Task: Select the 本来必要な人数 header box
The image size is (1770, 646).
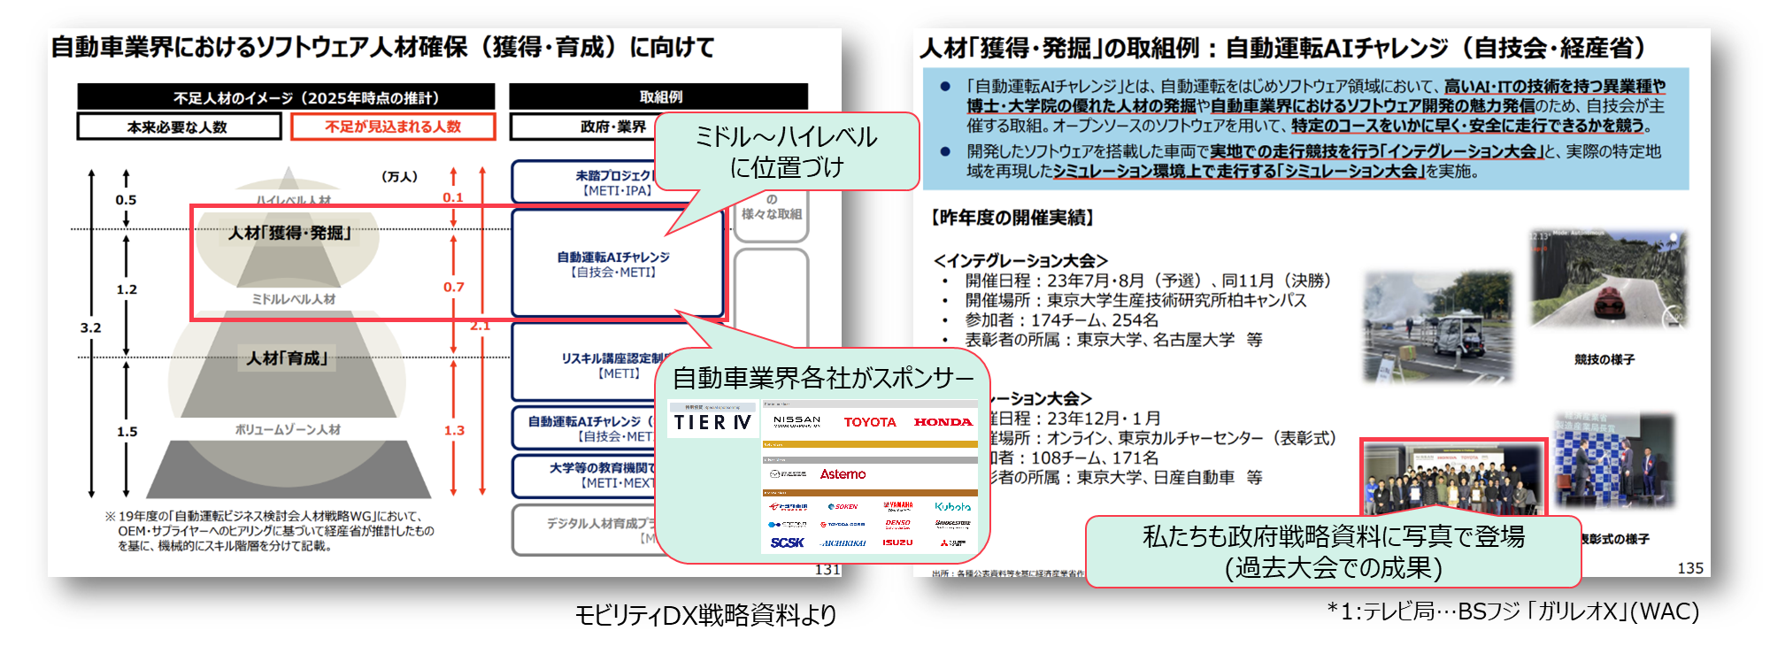Action: tap(178, 127)
